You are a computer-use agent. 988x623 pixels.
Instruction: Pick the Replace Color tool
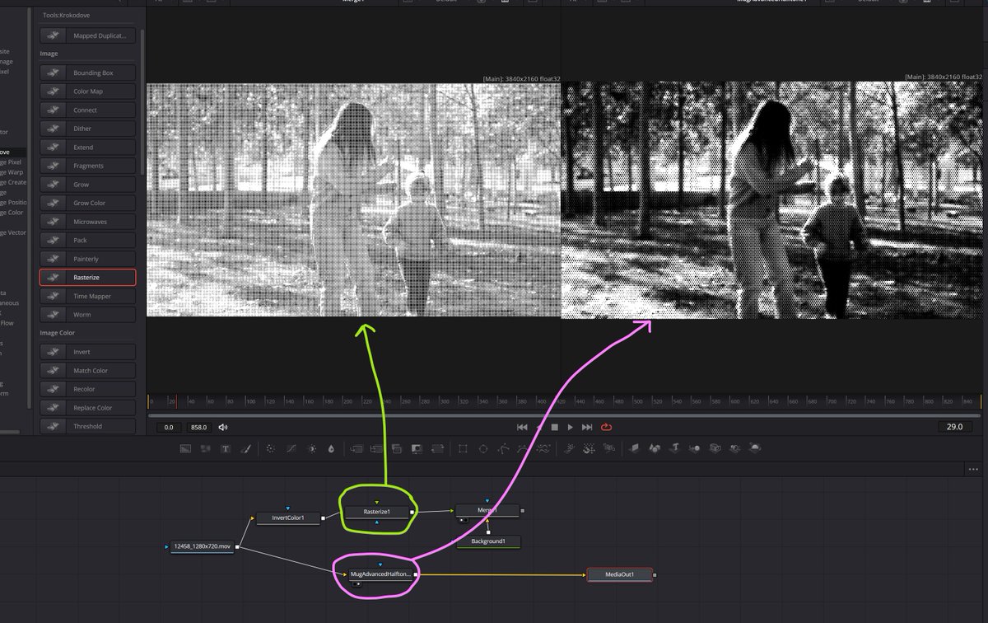click(87, 408)
